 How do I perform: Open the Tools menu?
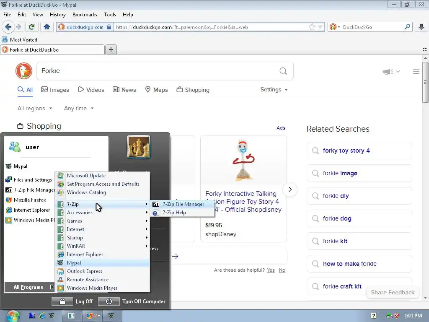110,15
